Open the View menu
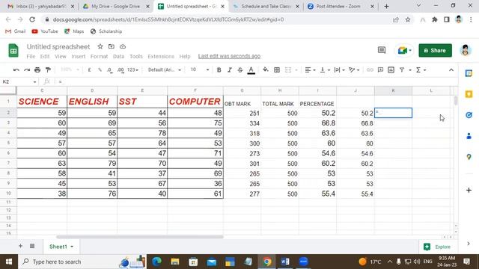 pos(60,57)
